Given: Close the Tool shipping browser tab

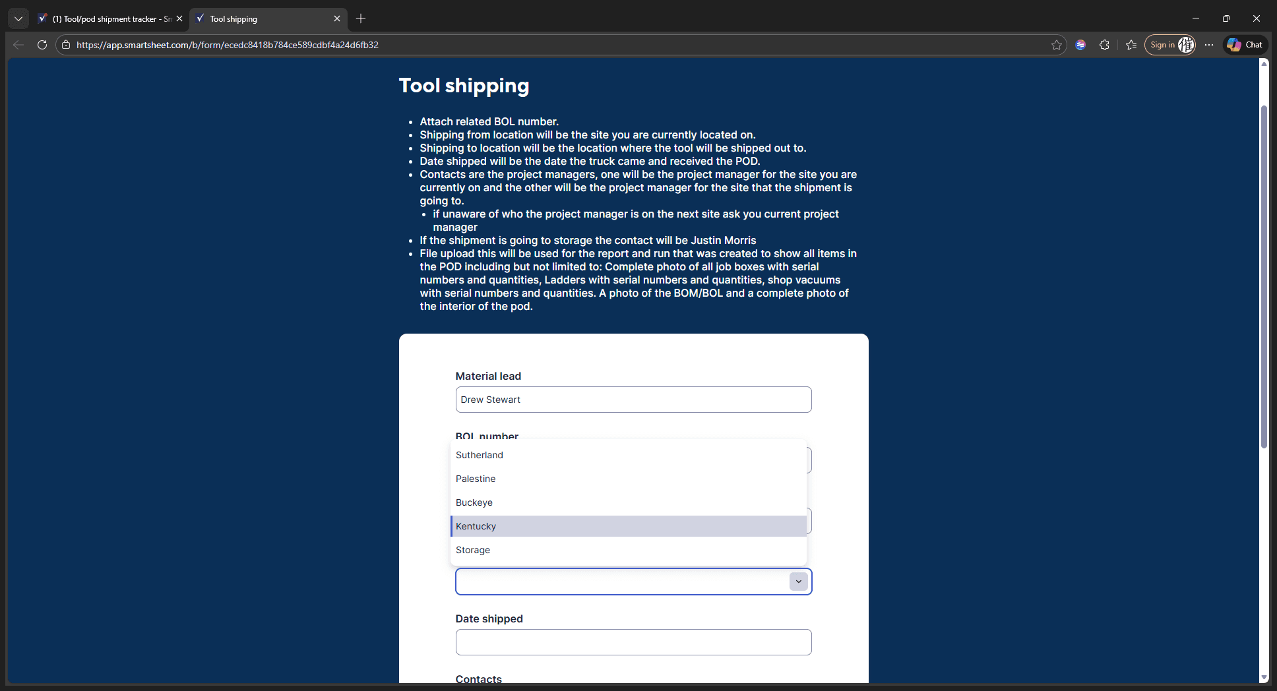Looking at the screenshot, I should click(x=337, y=18).
